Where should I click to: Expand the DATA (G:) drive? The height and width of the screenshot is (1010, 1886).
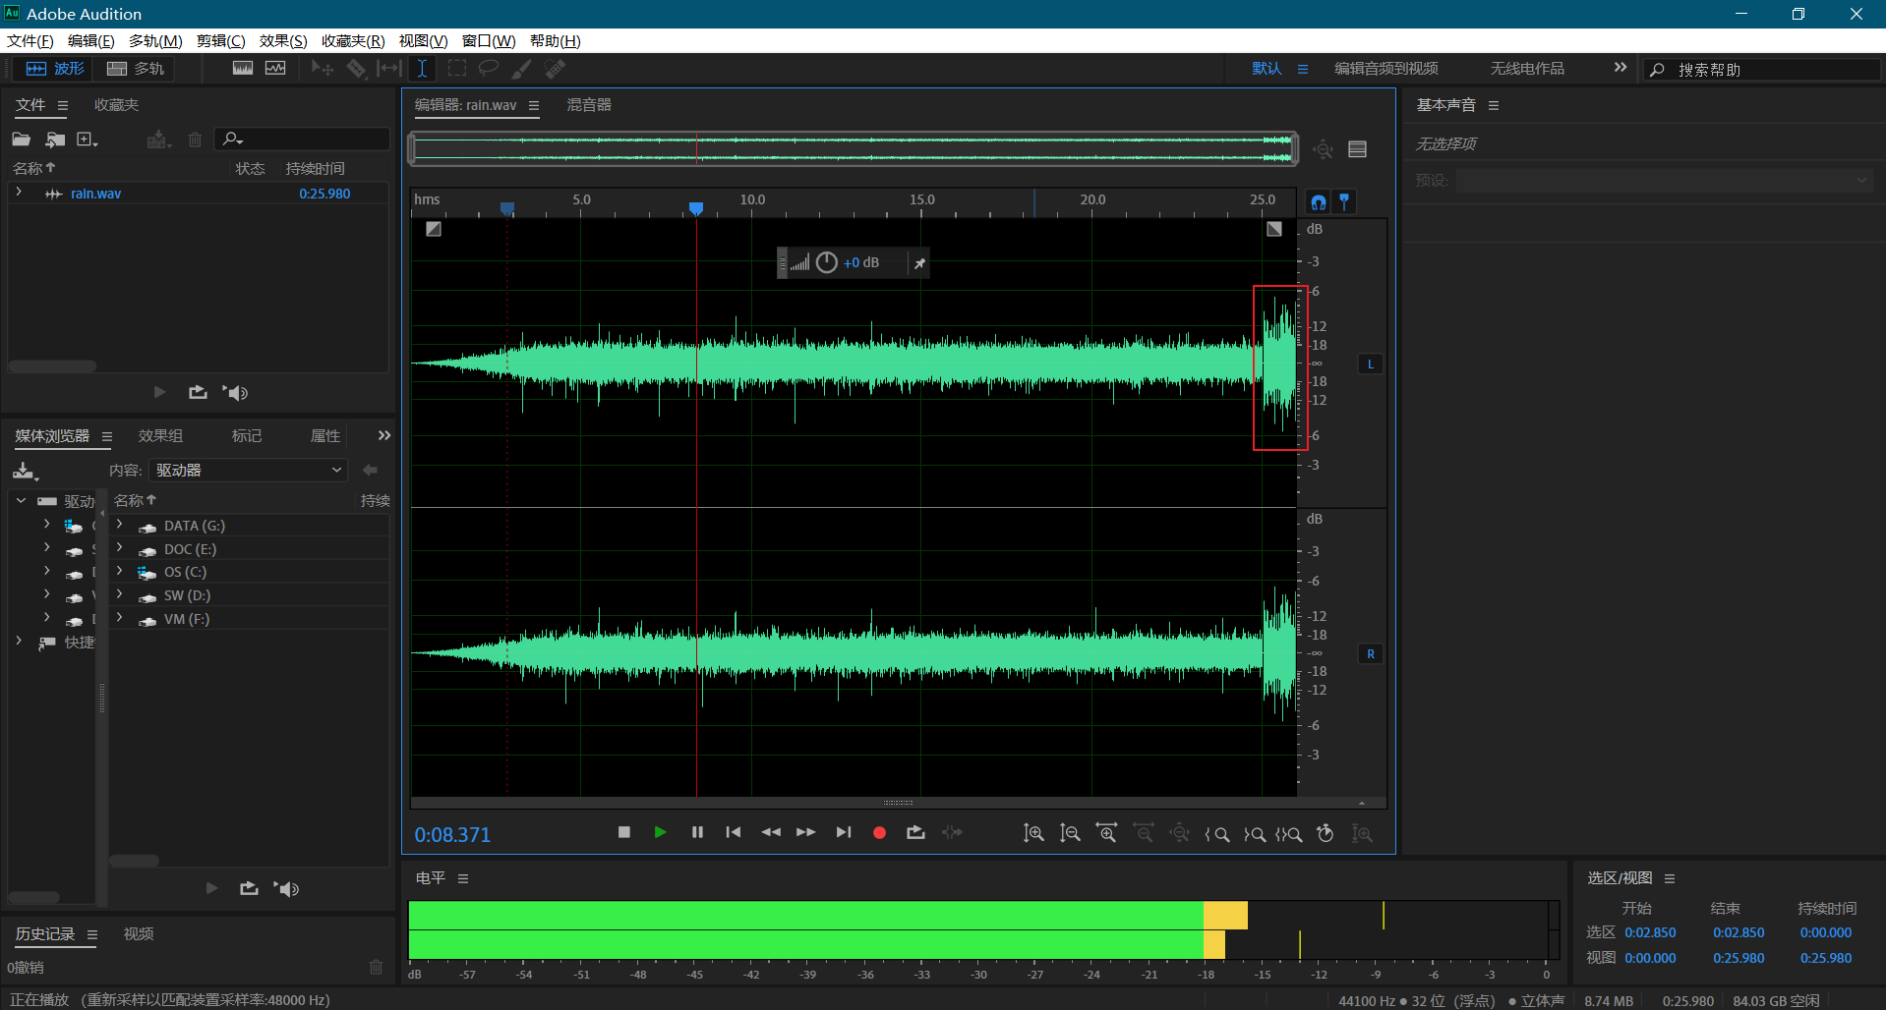[x=120, y=525]
